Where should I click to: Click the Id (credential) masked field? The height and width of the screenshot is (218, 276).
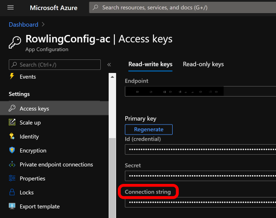[x=201, y=149]
